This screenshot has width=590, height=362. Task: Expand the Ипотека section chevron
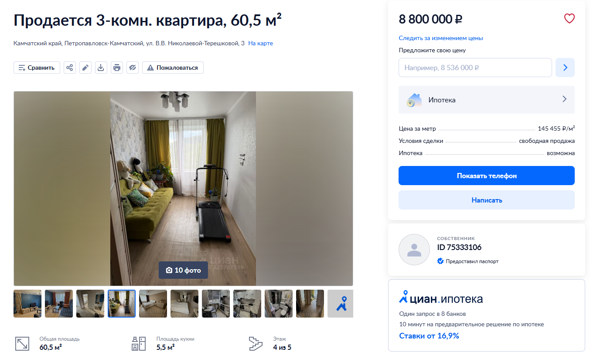565,99
